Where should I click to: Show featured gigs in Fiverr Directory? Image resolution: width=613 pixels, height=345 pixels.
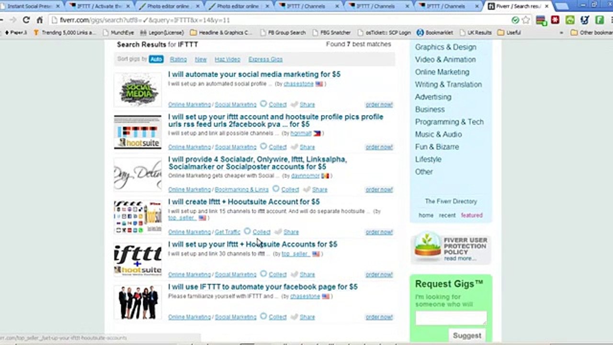472,215
